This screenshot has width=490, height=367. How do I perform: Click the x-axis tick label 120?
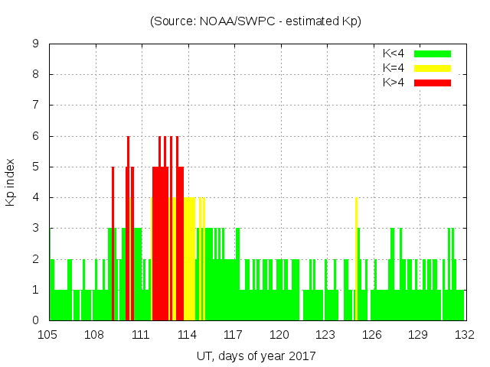point(279,335)
